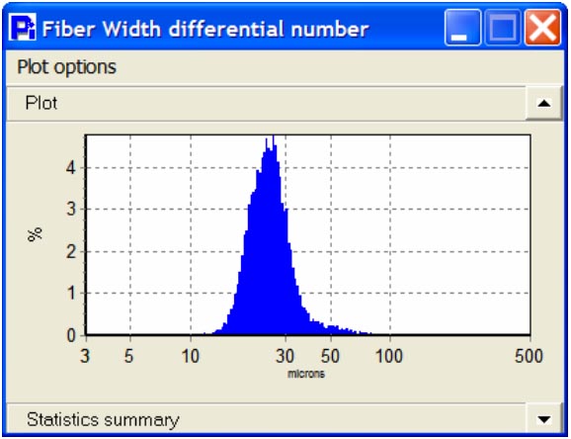Click the Plot section header label
The height and width of the screenshot is (439, 571).
pyautogui.click(x=41, y=103)
